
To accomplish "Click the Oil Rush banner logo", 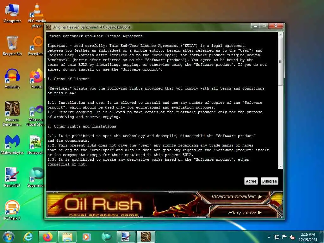I will pyautogui.click(x=103, y=204).
